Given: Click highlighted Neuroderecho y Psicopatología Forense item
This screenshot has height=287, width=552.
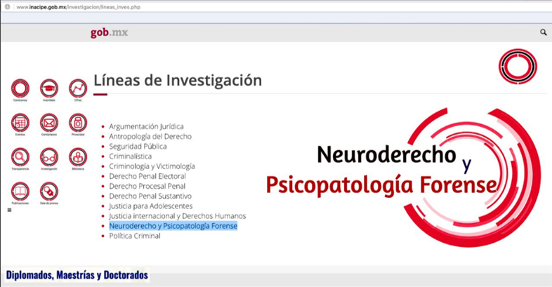Looking at the screenshot, I should pyautogui.click(x=173, y=226).
